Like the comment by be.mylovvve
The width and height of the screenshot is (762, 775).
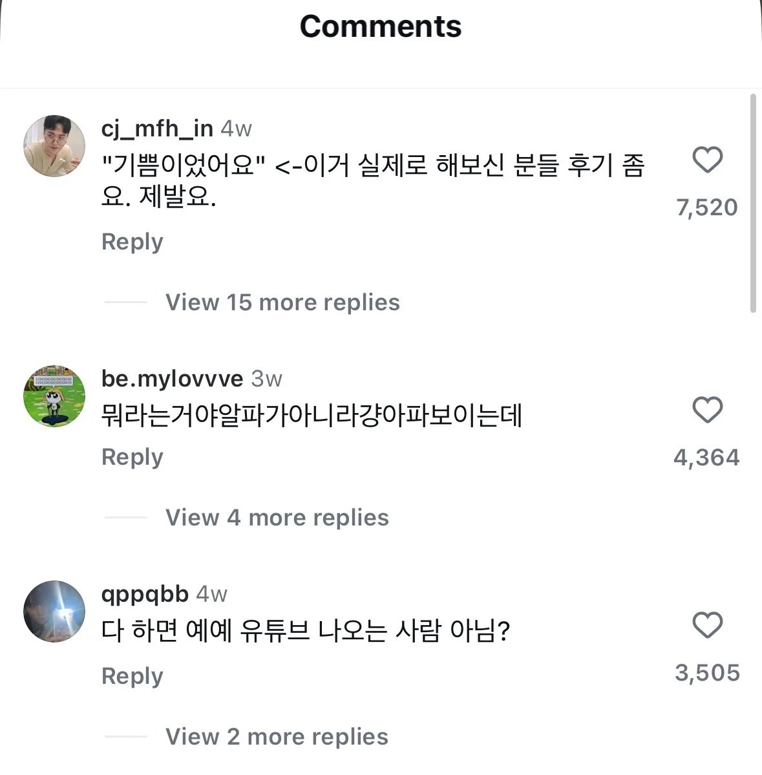pos(707,410)
